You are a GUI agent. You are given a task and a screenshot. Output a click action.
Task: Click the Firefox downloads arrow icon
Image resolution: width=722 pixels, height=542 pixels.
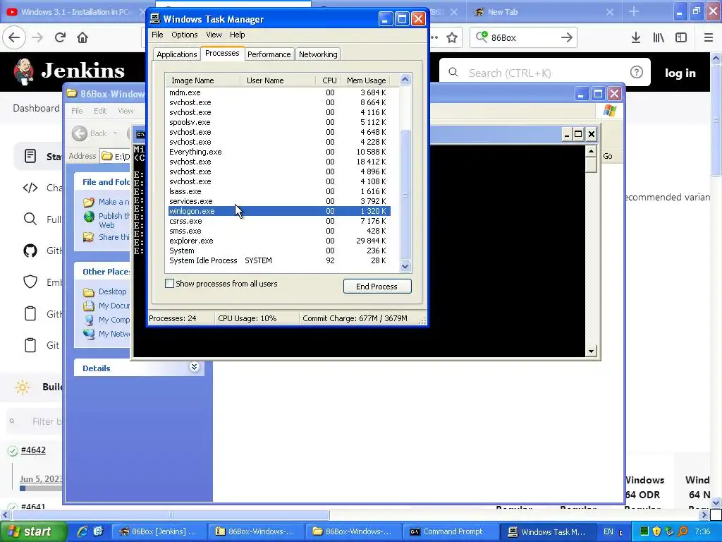[x=636, y=37]
